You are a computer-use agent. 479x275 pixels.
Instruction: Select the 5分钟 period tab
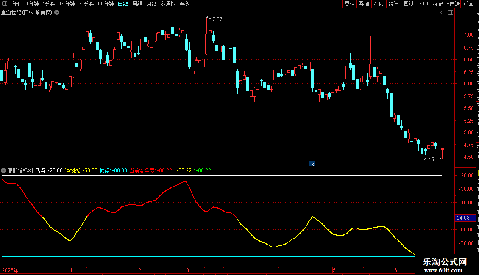click(49, 4)
